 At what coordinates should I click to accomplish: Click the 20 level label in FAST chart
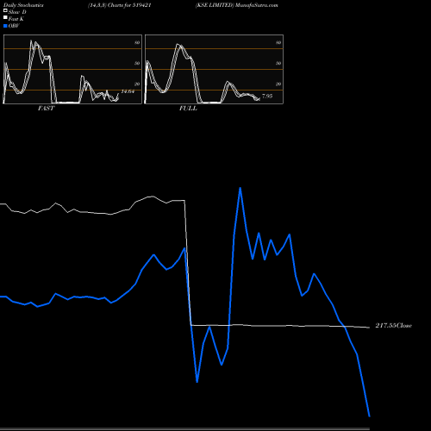click(x=137, y=84)
